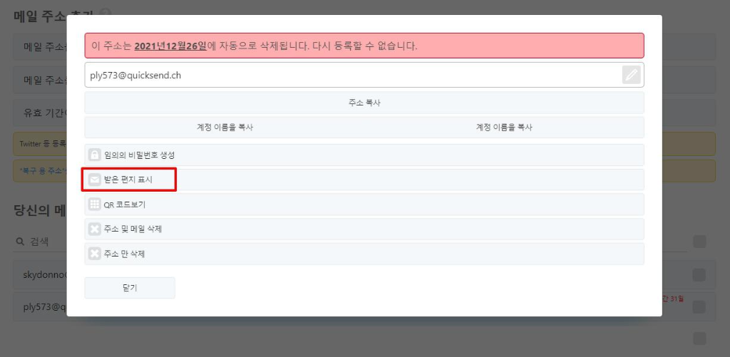Click the grid icon beside QR 코드보기
Screen dimensions: 730x357
pos(95,205)
